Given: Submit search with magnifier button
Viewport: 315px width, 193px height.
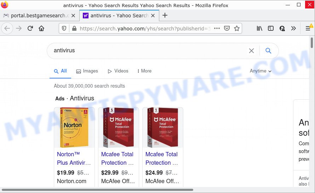Looking at the screenshot, I should (x=268, y=51).
